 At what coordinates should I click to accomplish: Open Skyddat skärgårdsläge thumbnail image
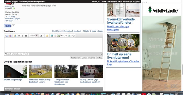coord(15,71)
